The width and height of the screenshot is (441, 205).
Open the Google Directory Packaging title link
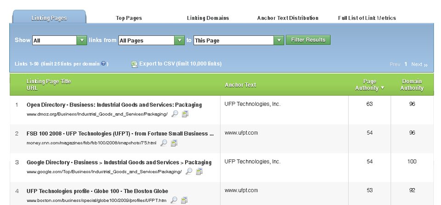(119, 162)
